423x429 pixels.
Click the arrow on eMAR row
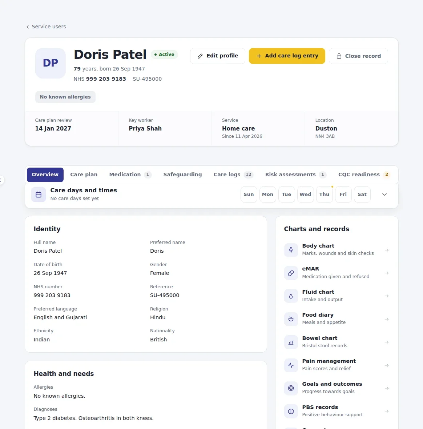click(387, 273)
